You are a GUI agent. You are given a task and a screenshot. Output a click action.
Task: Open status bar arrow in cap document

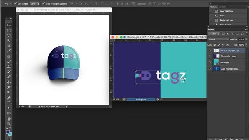(67, 107)
